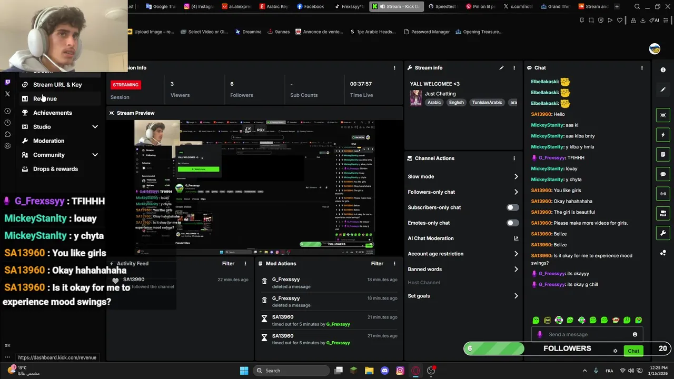Open Slow mode options arrow
This screenshot has height=379, width=674.
516,177
